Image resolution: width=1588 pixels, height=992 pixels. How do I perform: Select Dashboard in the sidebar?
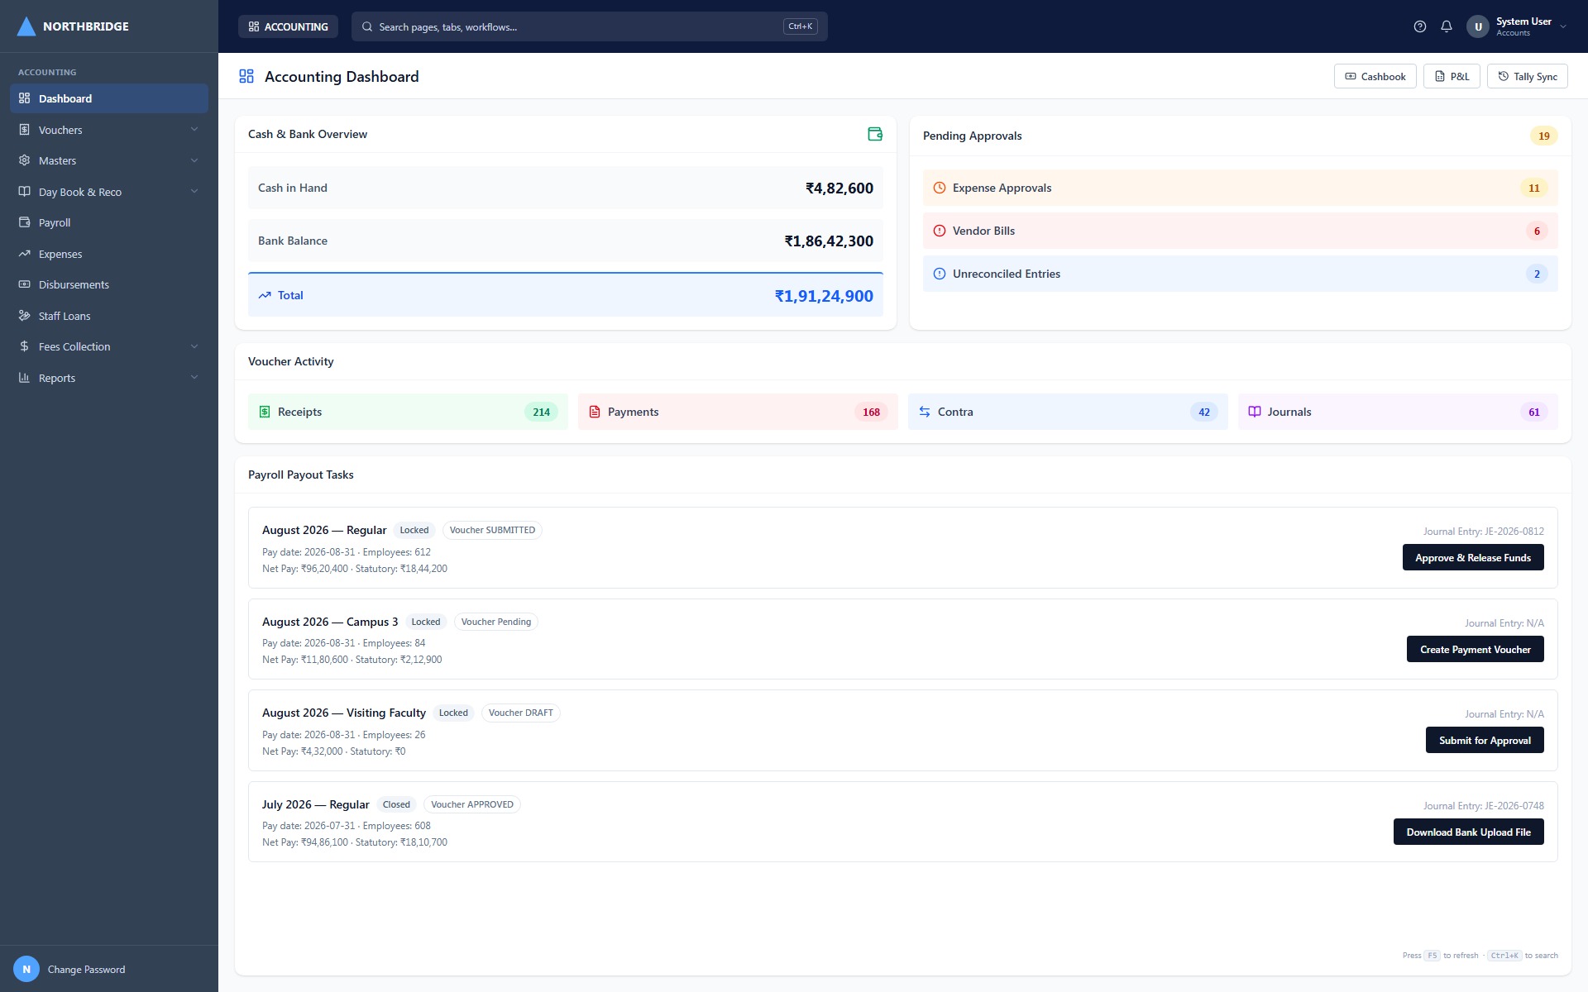tap(109, 98)
